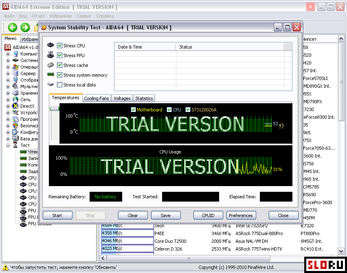Click the yellow X icon beside DirectX

[15, 106]
